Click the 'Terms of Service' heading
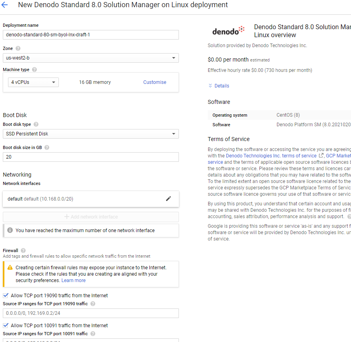The image size is (351, 342). click(x=229, y=139)
